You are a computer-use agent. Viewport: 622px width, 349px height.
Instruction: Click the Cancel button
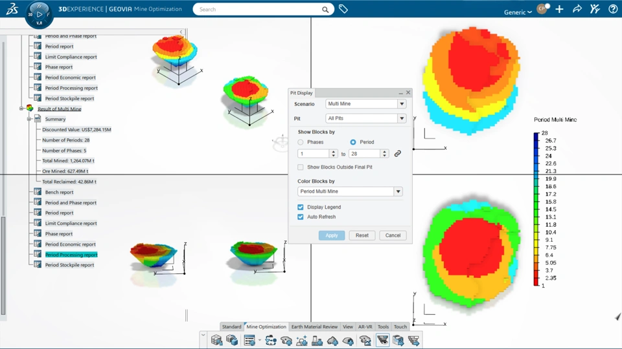click(393, 235)
